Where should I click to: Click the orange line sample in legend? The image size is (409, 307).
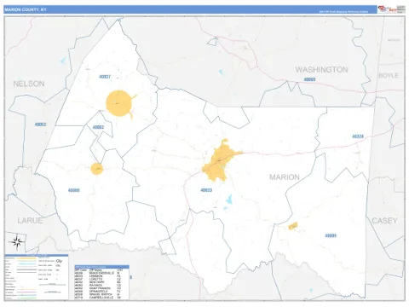26,258
